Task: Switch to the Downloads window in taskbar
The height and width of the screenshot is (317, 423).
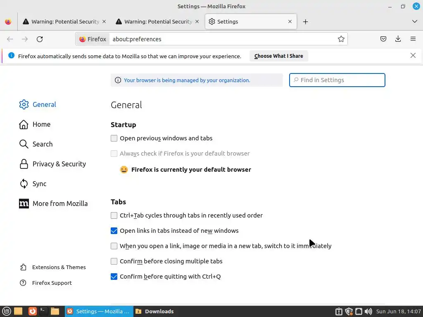Action: (155, 311)
